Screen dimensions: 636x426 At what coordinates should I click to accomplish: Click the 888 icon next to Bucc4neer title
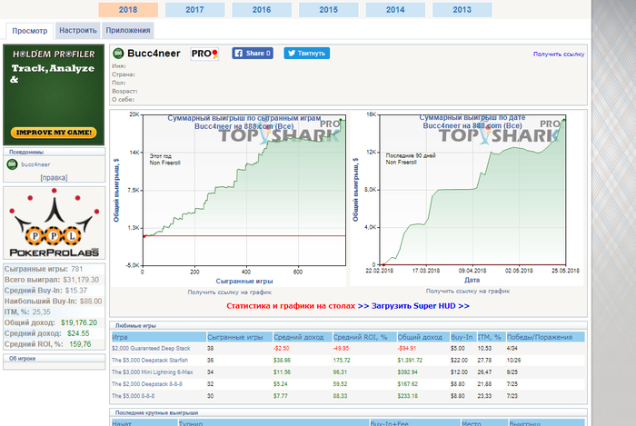(x=118, y=53)
